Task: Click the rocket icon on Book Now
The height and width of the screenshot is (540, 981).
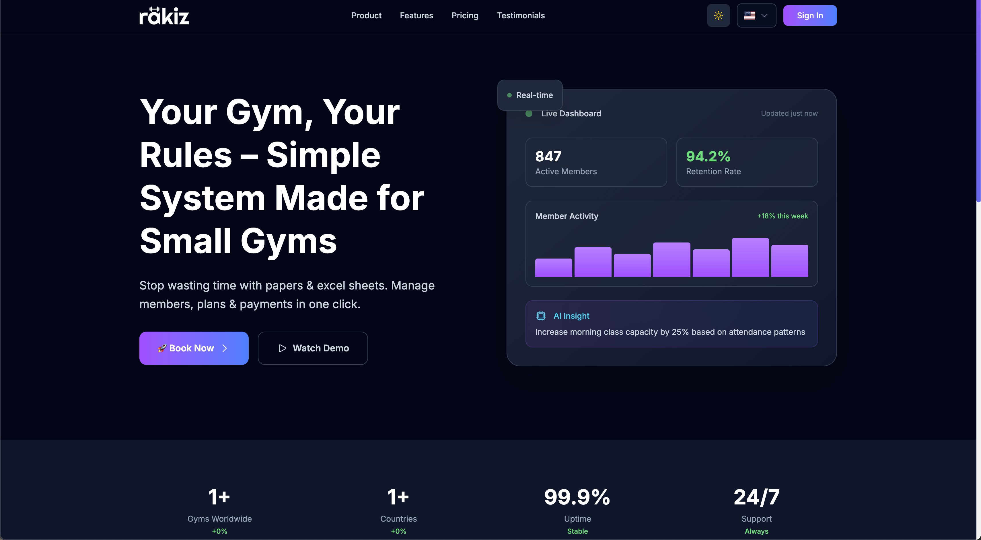Action: tap(162, 348)
